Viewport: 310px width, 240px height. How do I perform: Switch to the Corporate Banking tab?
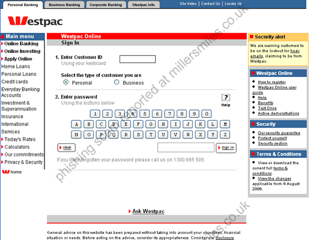(106, 5)
